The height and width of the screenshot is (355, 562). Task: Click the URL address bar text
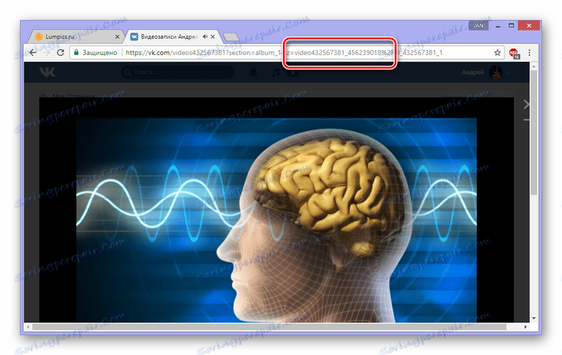(x=284, y=52)
